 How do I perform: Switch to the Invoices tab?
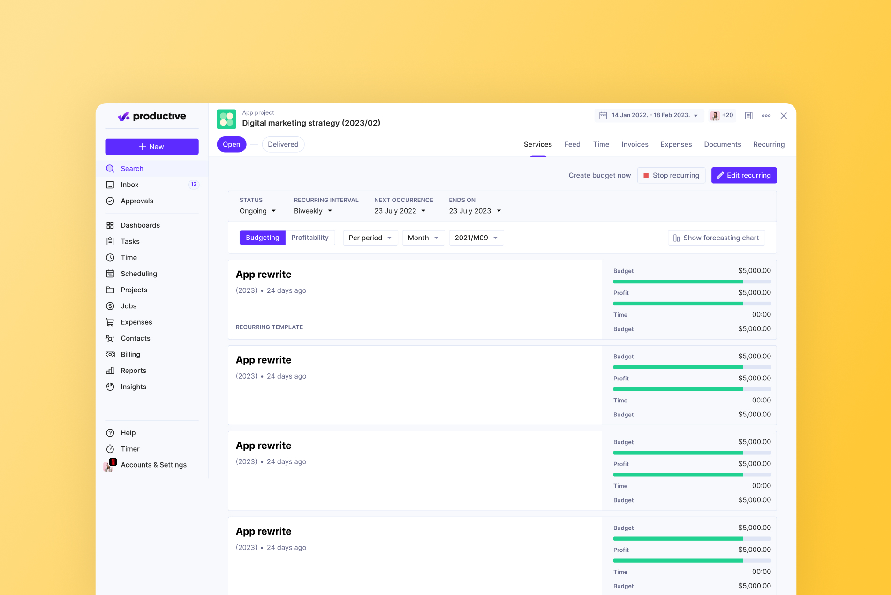[634, 144]
